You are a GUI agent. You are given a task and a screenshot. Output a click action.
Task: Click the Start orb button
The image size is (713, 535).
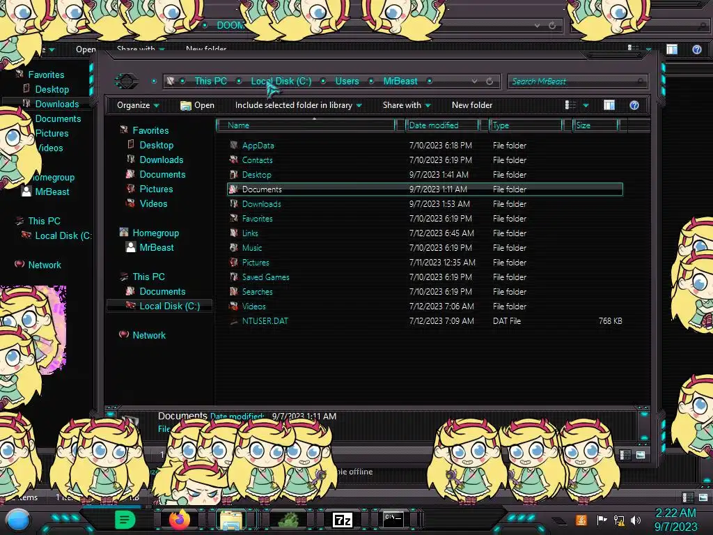(18, 520)
